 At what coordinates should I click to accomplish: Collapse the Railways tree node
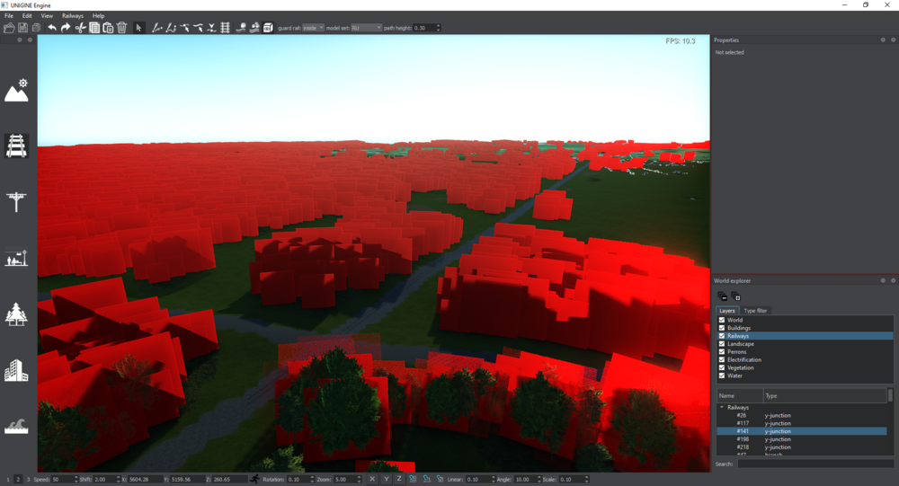click(x=722, y=408)
